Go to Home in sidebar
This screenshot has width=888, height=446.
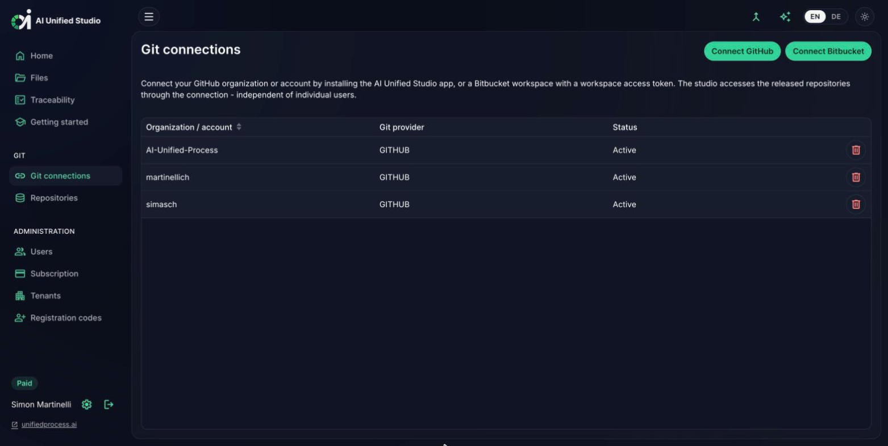(66, 56)
